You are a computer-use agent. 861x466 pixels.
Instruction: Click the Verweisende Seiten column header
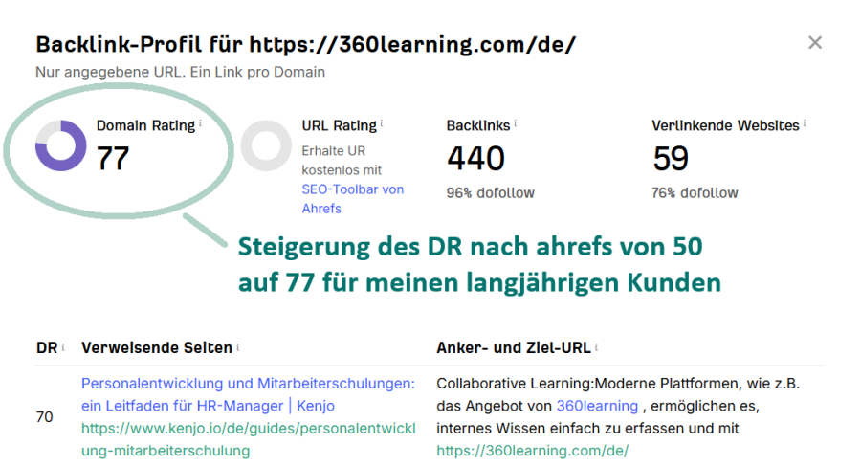[x=157, y=348]
